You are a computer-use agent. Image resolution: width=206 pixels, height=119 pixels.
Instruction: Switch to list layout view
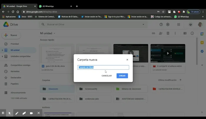pos(185,33)
